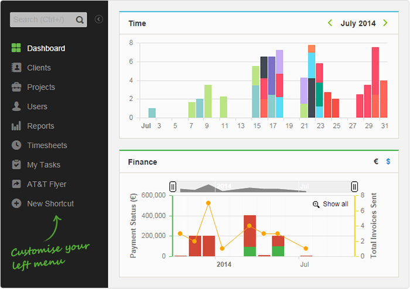Viewport: 410px width, 289px height.
Task: Go to previous month in Time panel
Action: (330, 23)
